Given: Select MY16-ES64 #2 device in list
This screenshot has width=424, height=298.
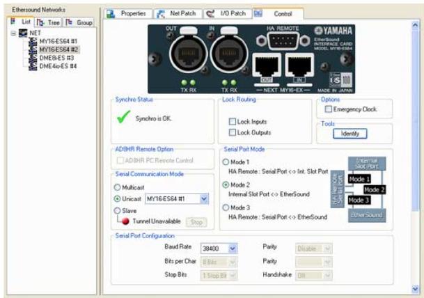Looking at the screenshot, I should [58, 49].
